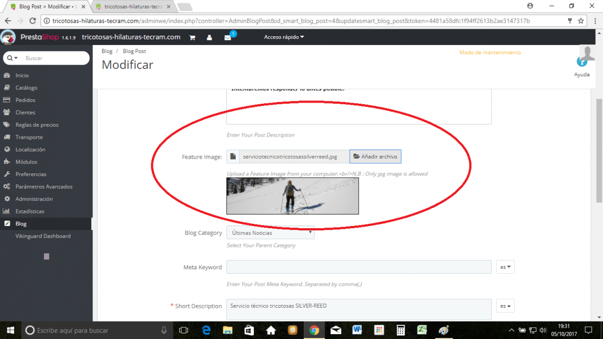Image resolution: width=603 pixels, height=339 pixels.
Task: Expand the Acceso rápido dropdown
Action: (284, 37)
